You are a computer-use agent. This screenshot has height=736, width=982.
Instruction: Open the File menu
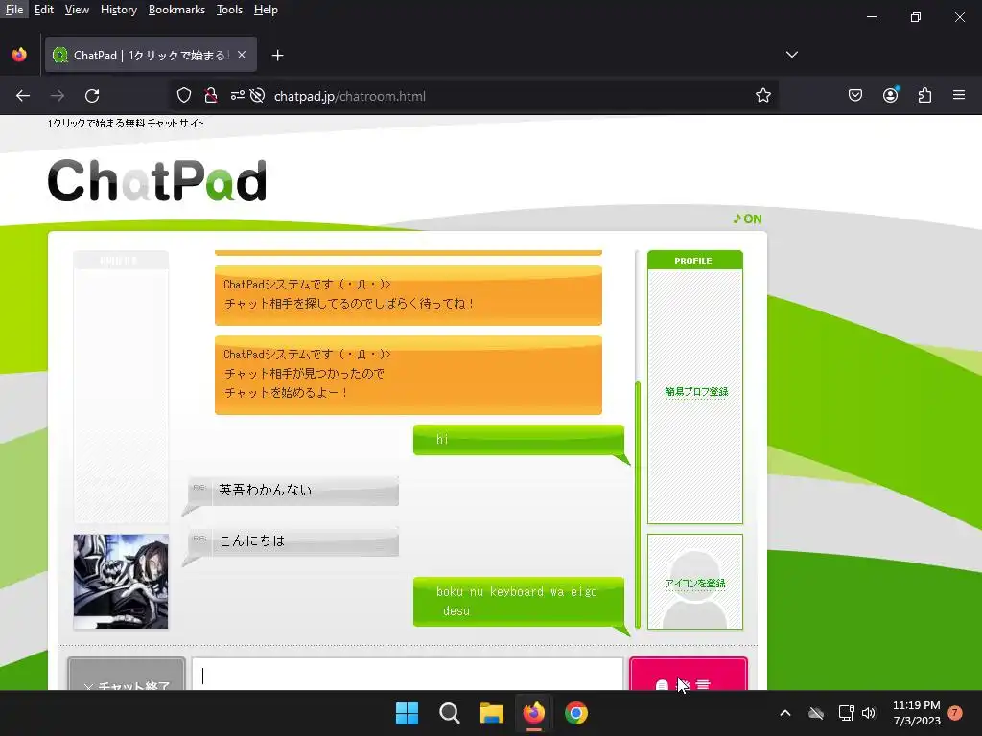pos(13,10)
